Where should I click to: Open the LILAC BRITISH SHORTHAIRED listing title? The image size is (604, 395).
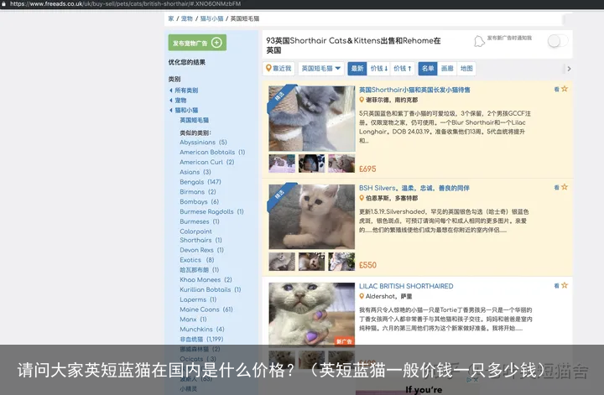pos(406,286)
